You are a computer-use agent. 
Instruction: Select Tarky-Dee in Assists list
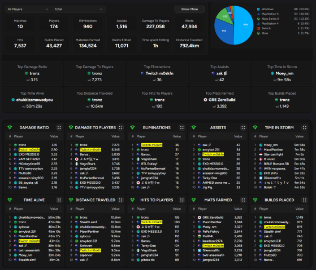coord(210,178)
